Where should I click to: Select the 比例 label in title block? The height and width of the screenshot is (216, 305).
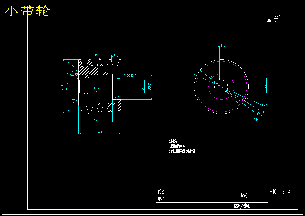coord(272,192)
